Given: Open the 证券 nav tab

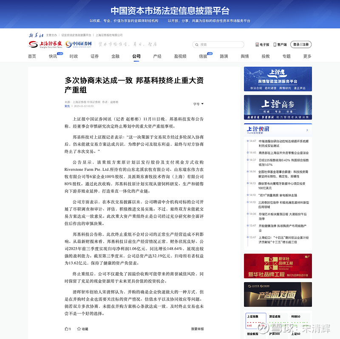Looking at the screenshot, I should tap(94, 56).
